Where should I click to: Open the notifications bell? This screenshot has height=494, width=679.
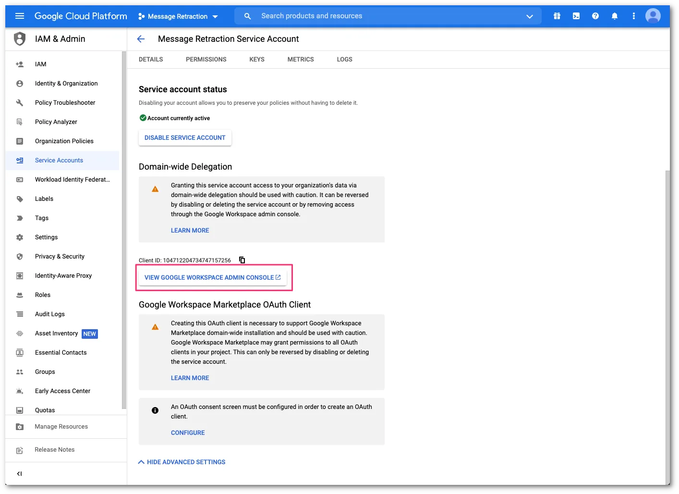[x=615, y=16]
